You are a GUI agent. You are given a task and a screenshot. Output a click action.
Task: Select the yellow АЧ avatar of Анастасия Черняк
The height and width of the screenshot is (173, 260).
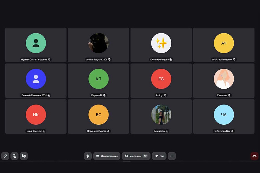[x=224, y=43]
